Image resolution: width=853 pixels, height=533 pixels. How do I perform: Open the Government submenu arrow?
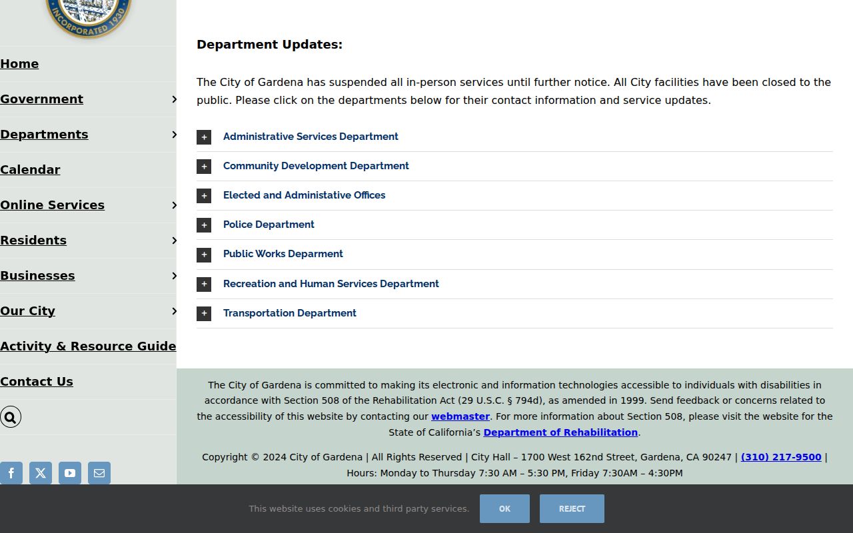tap(174, 99)
